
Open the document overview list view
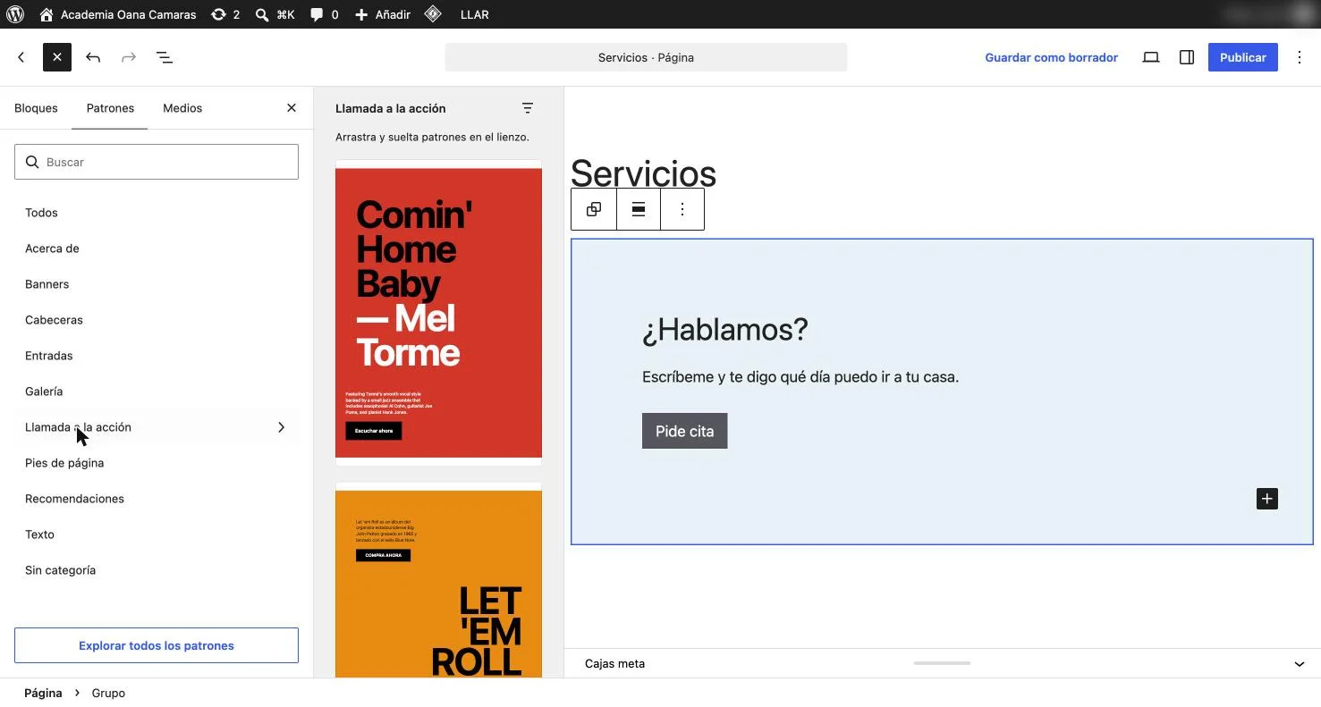coord(165,57)
